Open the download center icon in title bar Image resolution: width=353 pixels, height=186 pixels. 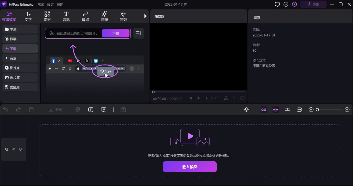click(x=286, y=4)
